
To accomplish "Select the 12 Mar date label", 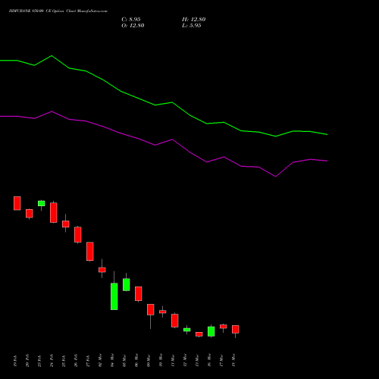I will 185,360.
